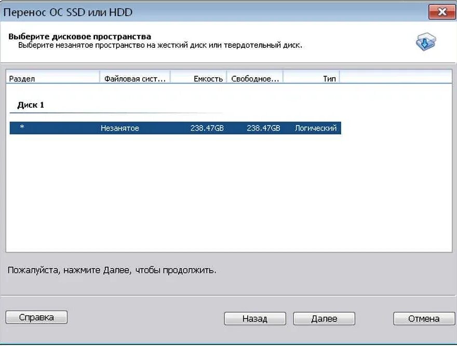Select the Незанятое partition row

pos(175,128)
